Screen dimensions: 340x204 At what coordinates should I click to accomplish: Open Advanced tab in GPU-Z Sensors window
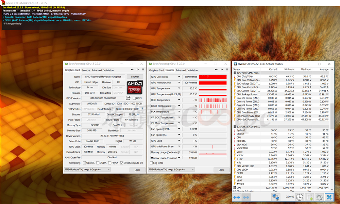(181, 70)
